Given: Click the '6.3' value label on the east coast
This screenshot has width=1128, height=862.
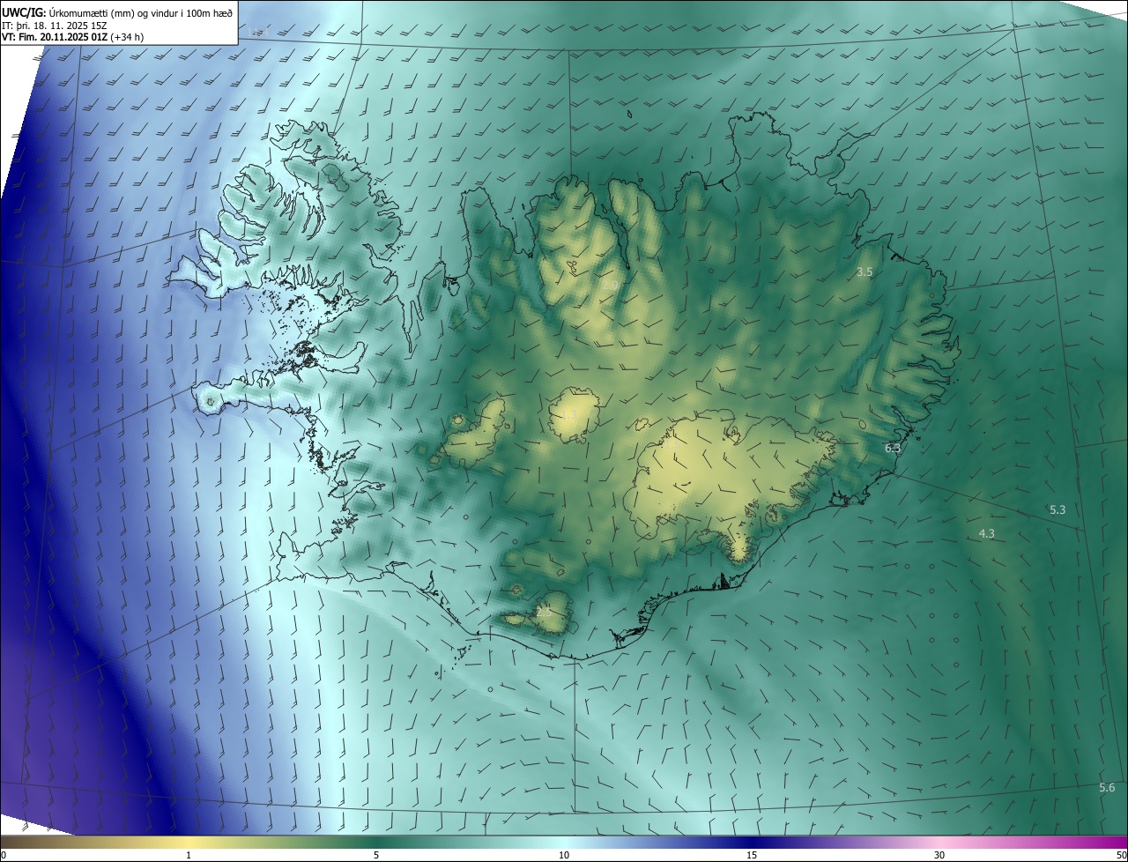Looking at the screenshot, I should click(x=893, y=448).
